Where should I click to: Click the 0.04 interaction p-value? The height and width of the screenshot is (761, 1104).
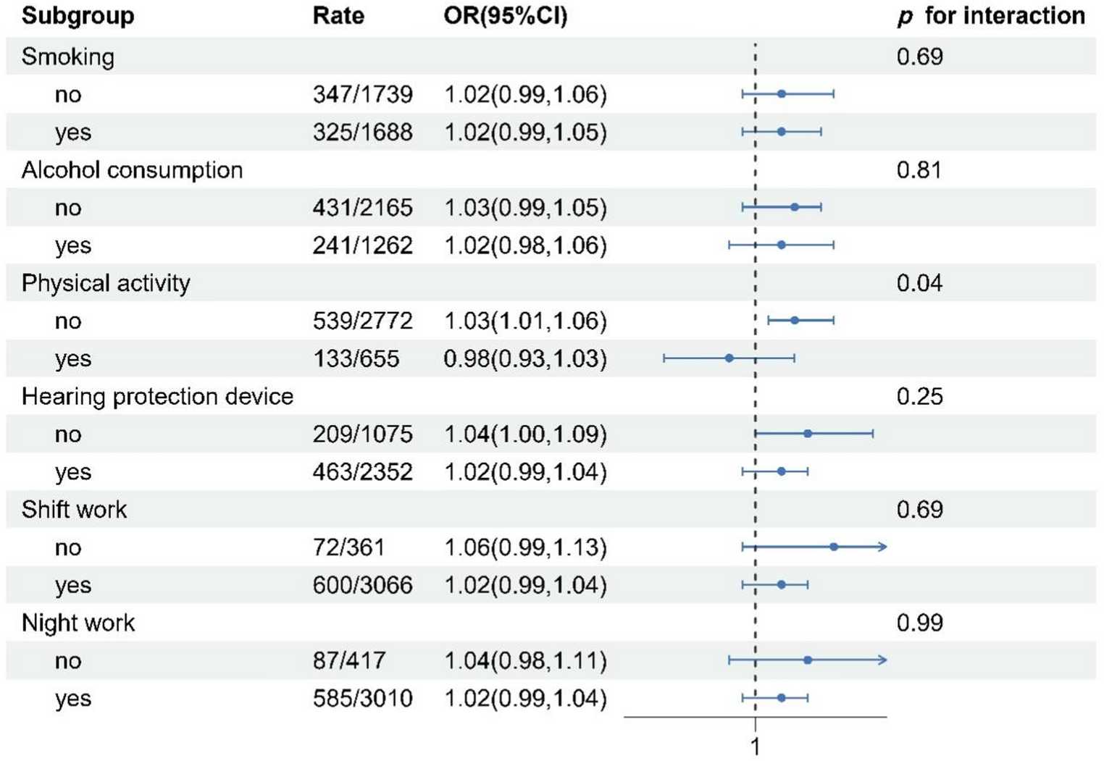click(x=919, y=283)
